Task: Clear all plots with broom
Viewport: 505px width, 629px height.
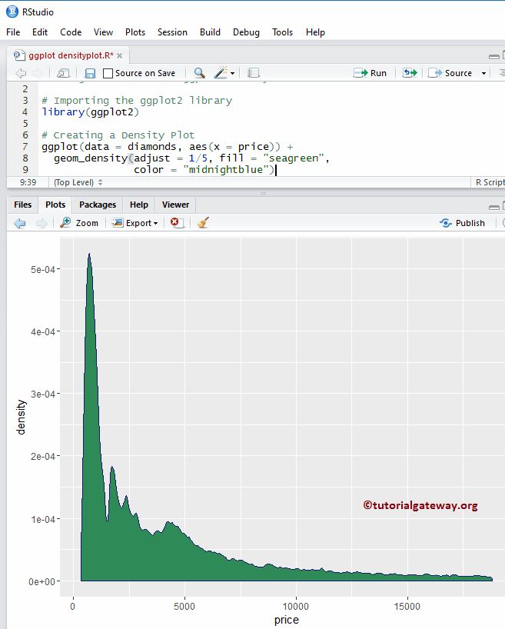Action: tap(203, 223)
